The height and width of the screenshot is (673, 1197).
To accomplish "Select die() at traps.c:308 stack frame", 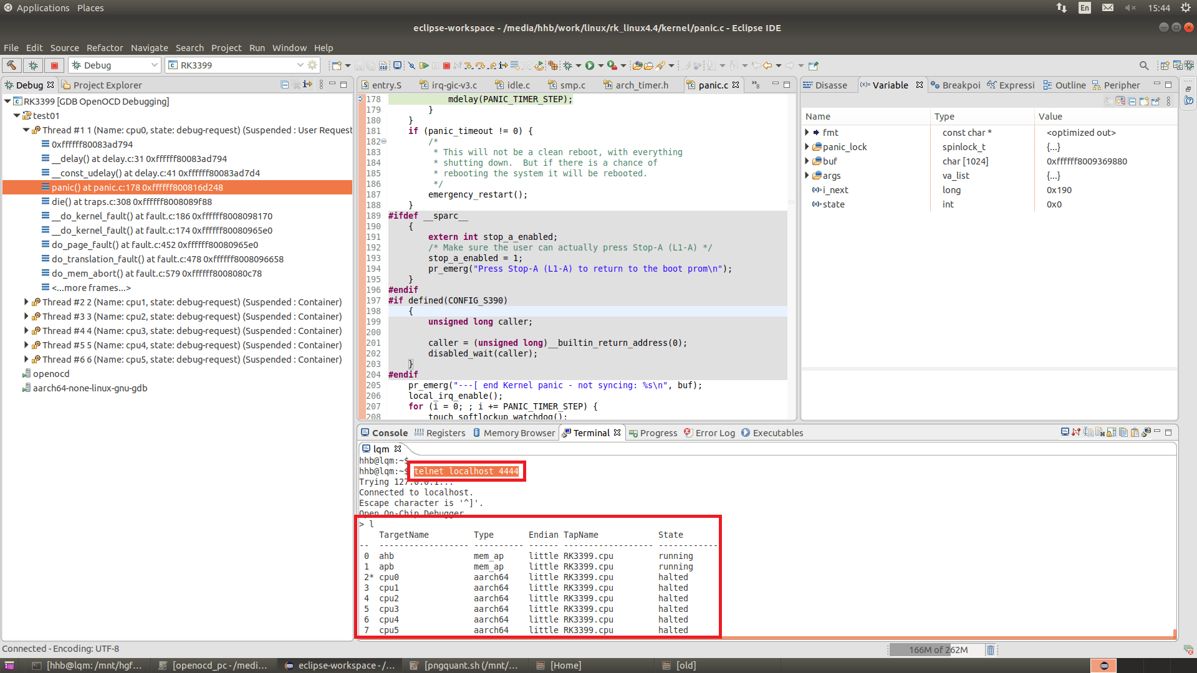I will [x=132, y=202].
